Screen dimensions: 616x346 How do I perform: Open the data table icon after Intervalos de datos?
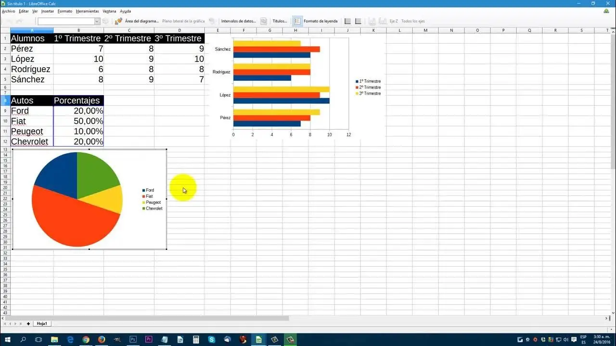click(x=264, y=21)
